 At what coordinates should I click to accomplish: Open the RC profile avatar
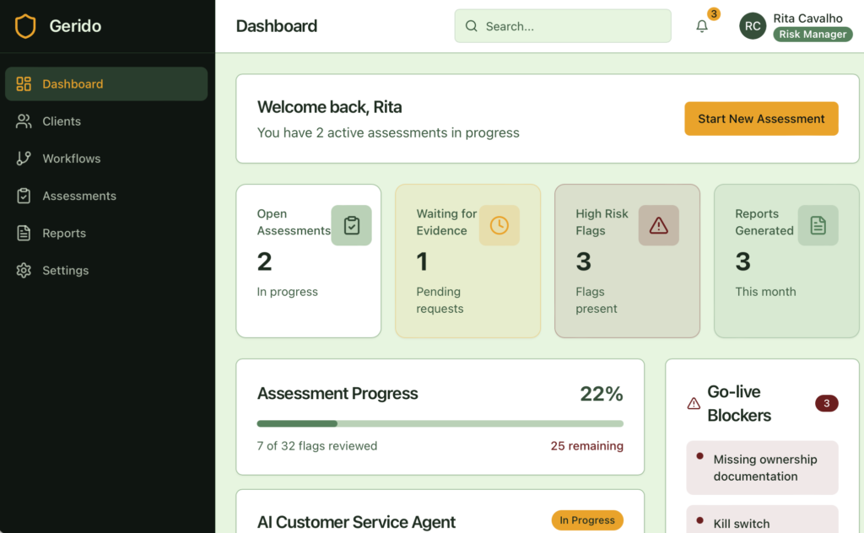tap(753, 26)
